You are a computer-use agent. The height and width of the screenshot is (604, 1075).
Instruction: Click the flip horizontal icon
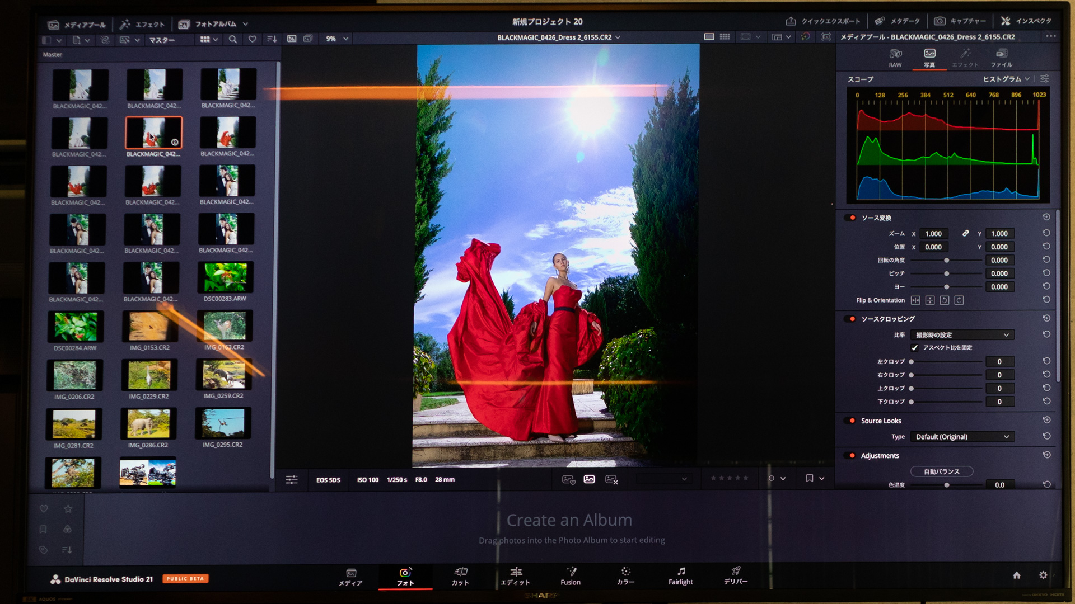pos(915,300)
